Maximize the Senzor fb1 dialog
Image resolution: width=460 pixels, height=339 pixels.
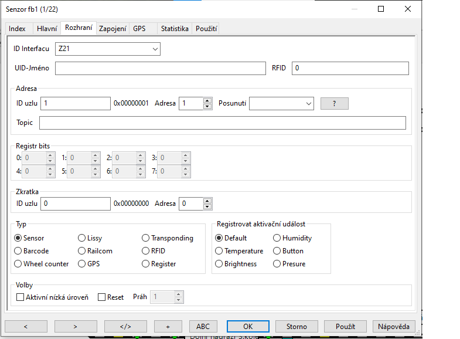tap(381, 9)
